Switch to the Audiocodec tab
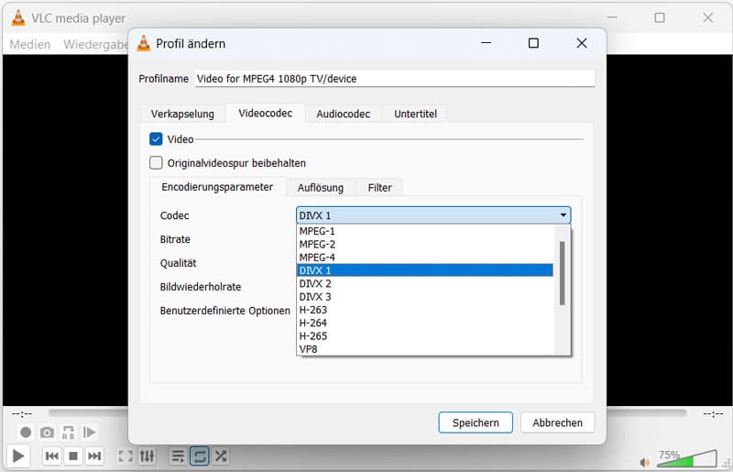The width and height of the screenshot is (733, 472). (x=343, y=114)
